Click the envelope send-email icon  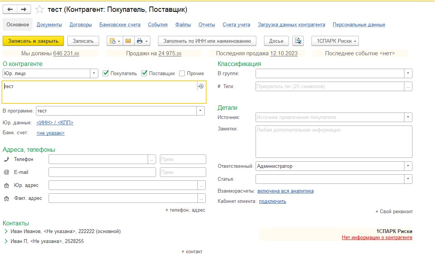pyautogui.click(x=128, y=41)
